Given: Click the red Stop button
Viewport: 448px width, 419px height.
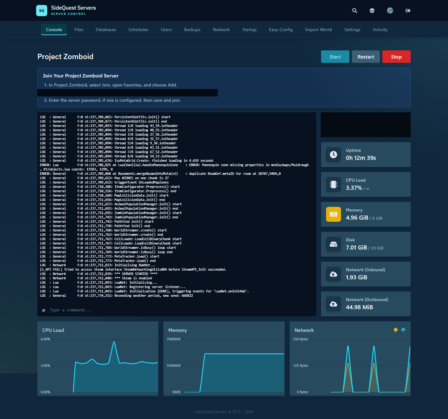Looking at the screenshot, I should click(x=396, y=57).
